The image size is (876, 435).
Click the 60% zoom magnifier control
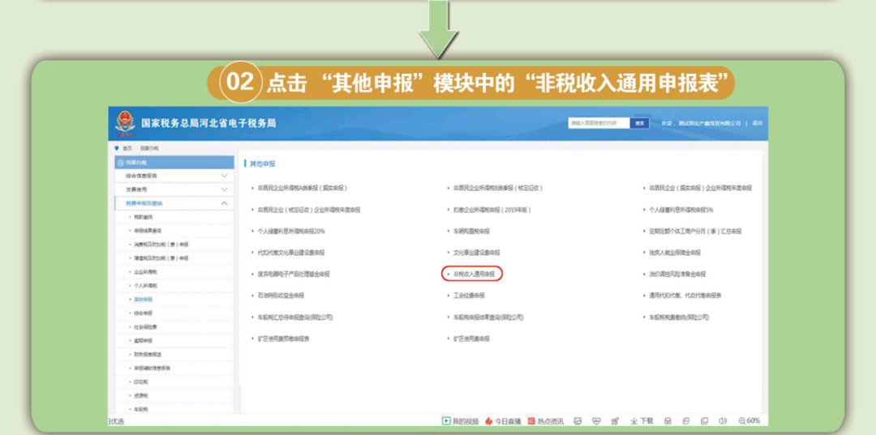[x=749, y=421]
